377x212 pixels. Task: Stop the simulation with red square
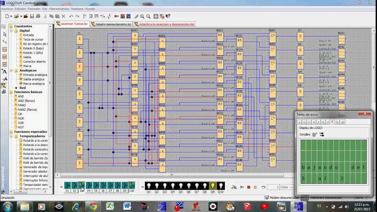tap(249, 187)
